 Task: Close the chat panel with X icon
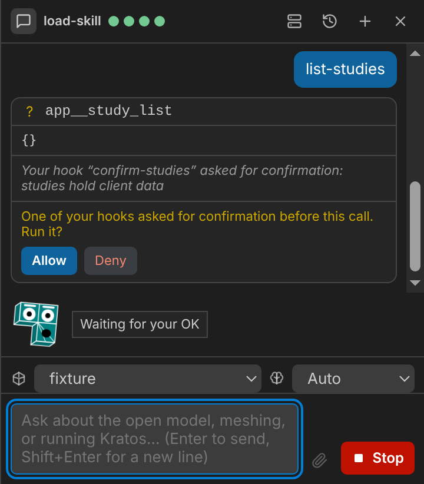pos(400,21)
